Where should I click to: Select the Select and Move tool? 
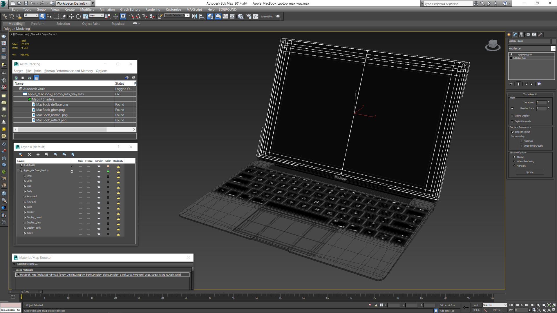click(x=71, y=17)
